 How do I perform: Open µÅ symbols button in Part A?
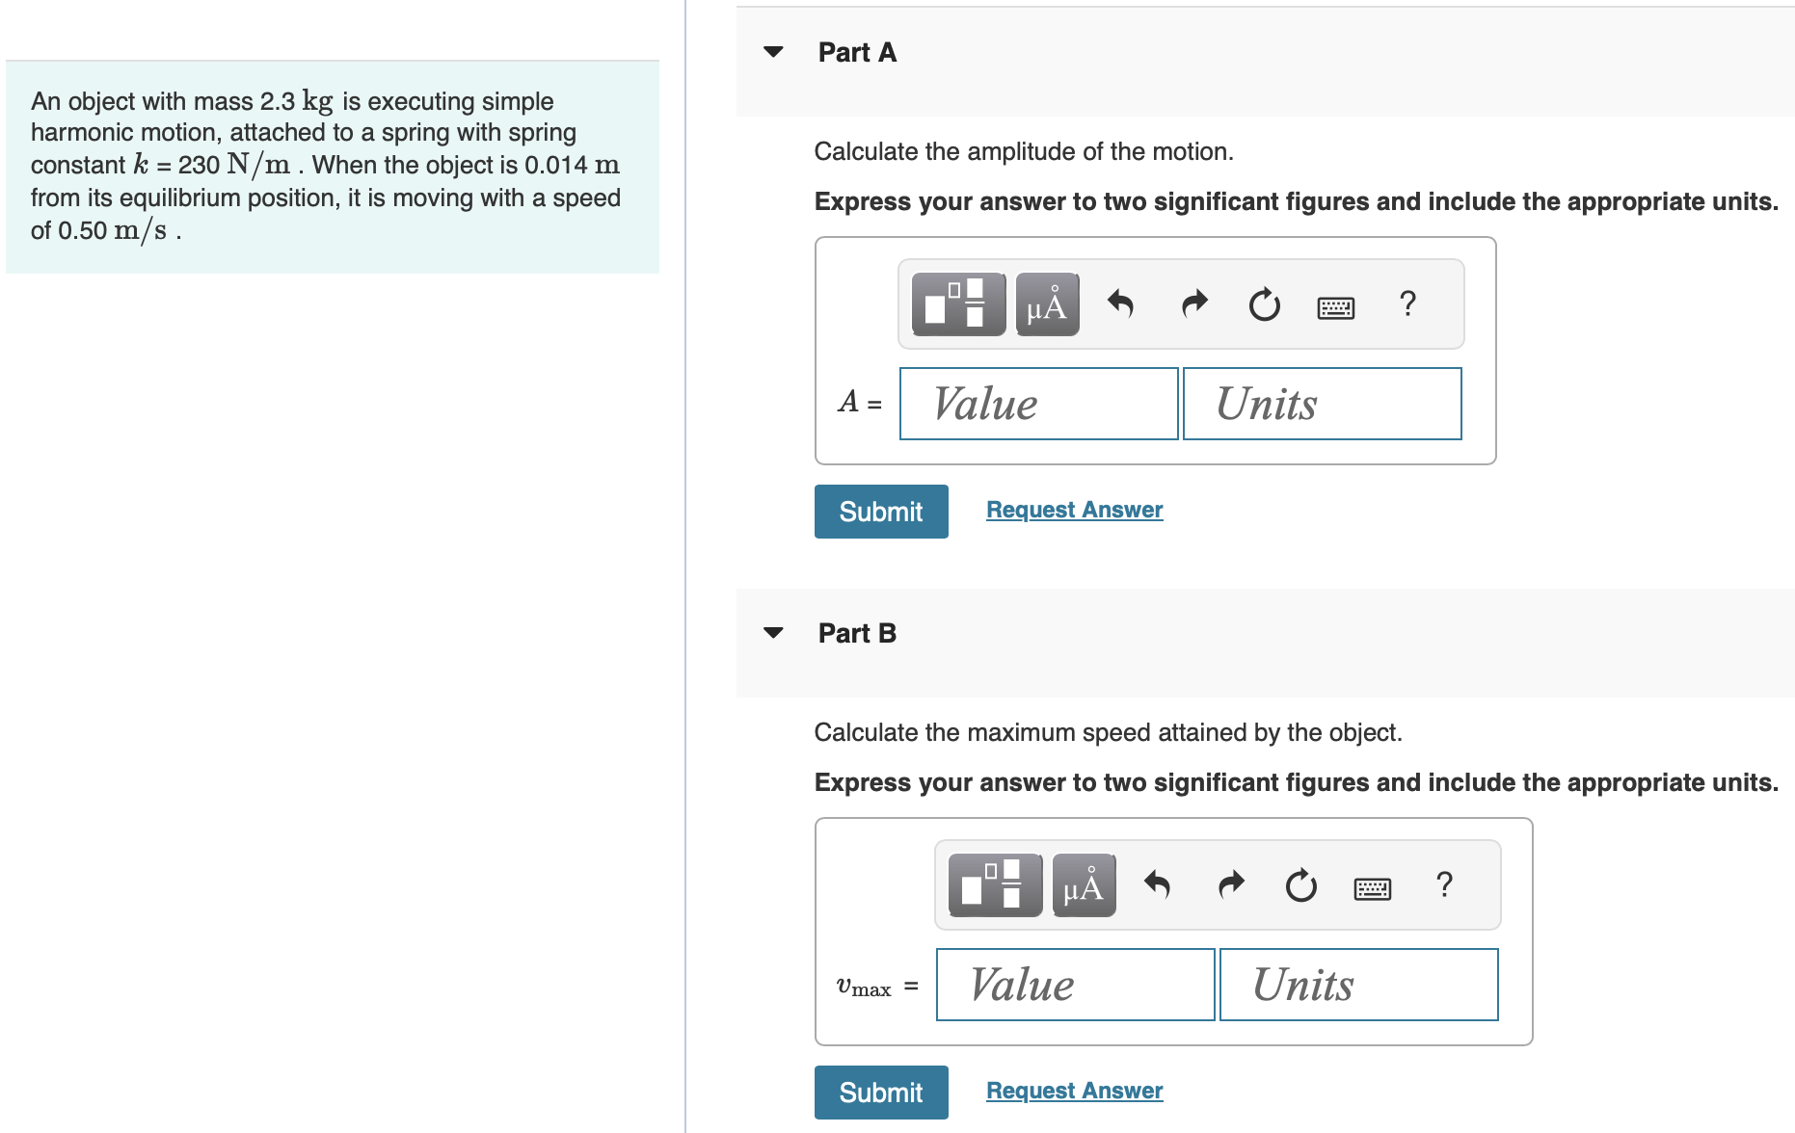coord(1047,304)
